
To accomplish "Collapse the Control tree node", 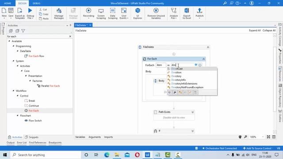I will click(x=18, y=96).
